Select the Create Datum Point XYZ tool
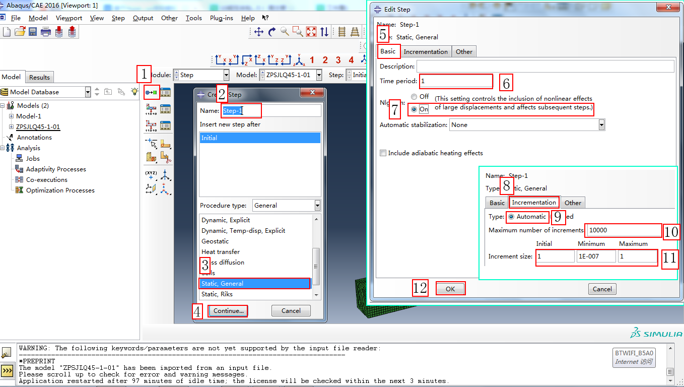The height and width of the screenshot is (387, 684). (x=152, y=175)
